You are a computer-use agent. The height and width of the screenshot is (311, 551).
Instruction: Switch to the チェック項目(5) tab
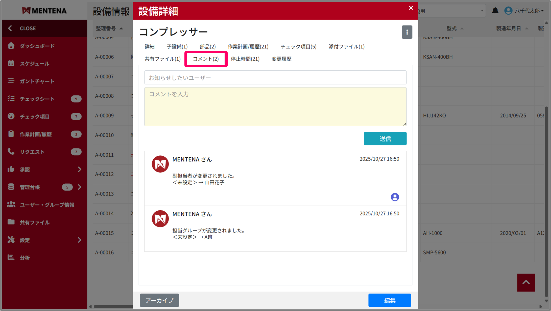coord(298,47)
